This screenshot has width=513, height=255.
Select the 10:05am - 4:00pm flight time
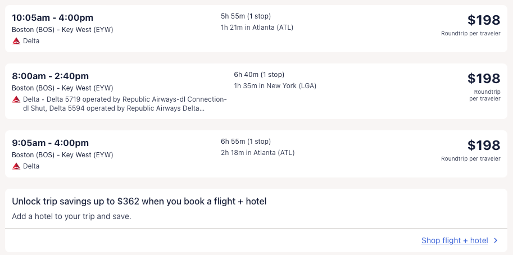53,17
